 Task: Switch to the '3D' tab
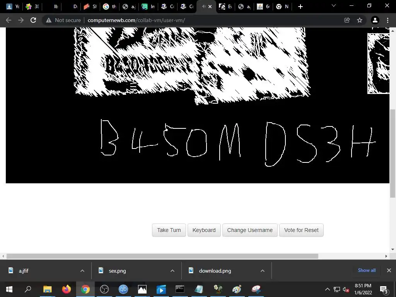[32, 7]
